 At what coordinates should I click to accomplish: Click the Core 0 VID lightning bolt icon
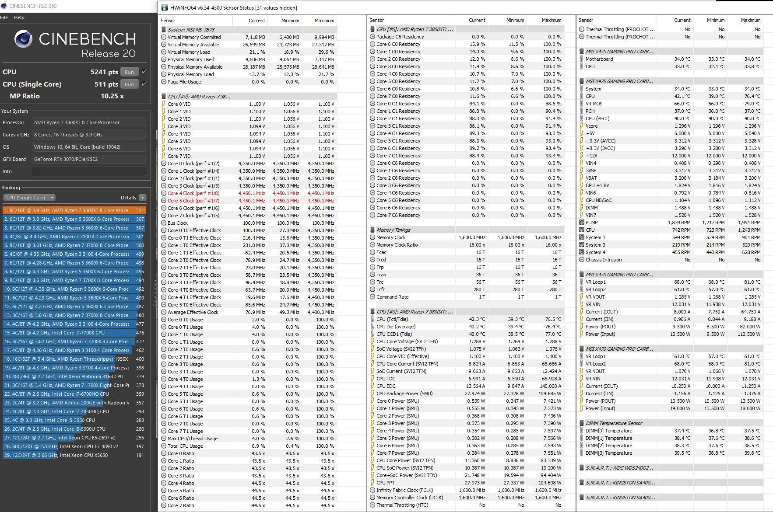coord(164,104)
